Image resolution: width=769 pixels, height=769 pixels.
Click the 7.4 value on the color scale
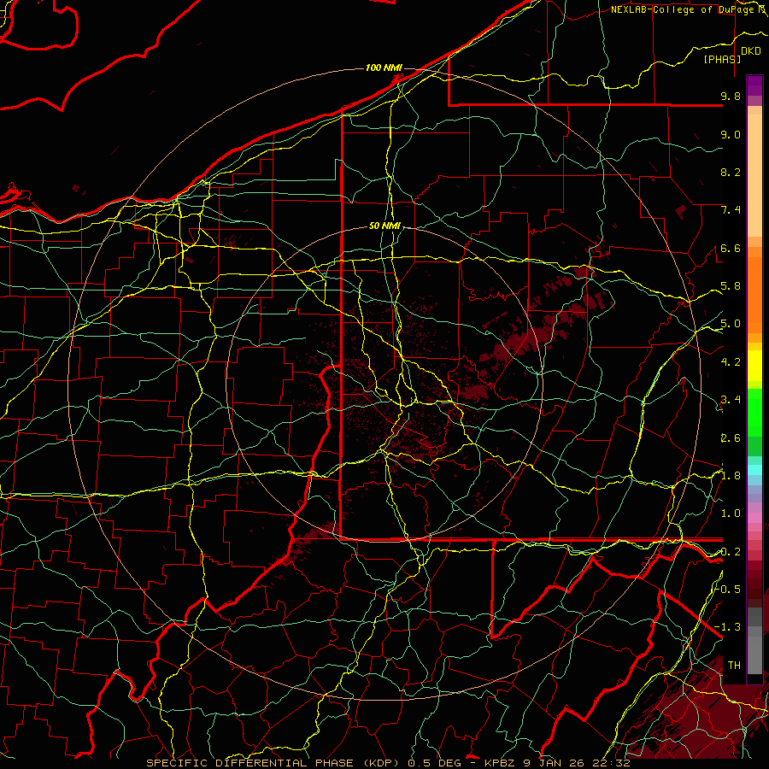[x=731, y=210]
